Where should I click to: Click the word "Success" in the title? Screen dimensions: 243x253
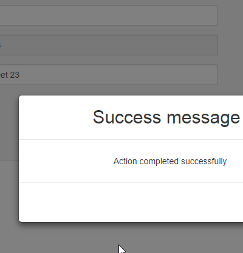(127, 117)
